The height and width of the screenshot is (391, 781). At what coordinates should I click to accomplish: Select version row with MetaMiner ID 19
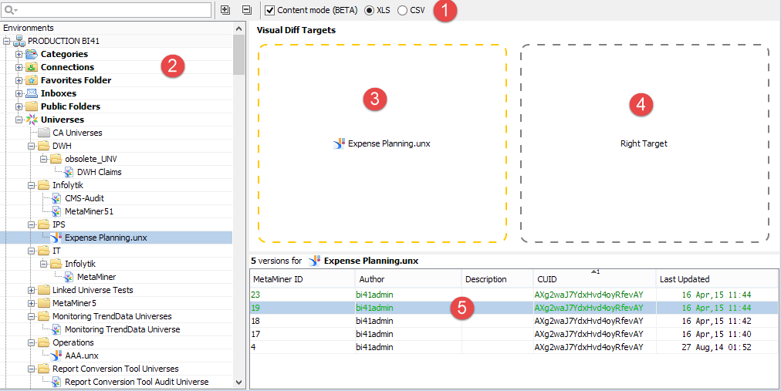pyautogui.click(x=514, y=308)
